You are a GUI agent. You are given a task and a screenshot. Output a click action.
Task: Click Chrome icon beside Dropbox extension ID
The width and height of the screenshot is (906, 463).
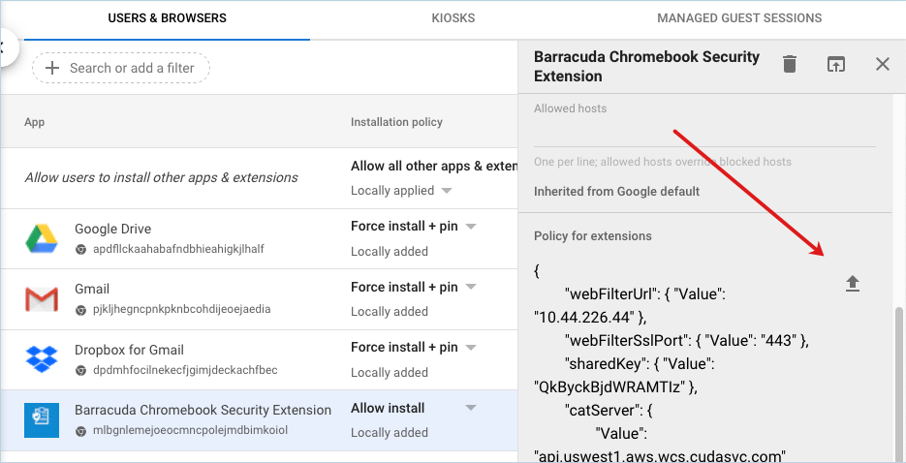click(80, 371)
